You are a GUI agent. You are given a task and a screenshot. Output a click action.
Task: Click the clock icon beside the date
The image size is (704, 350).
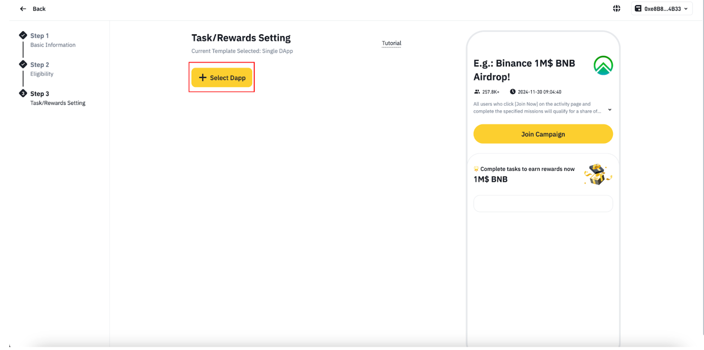tap(513, 92)
